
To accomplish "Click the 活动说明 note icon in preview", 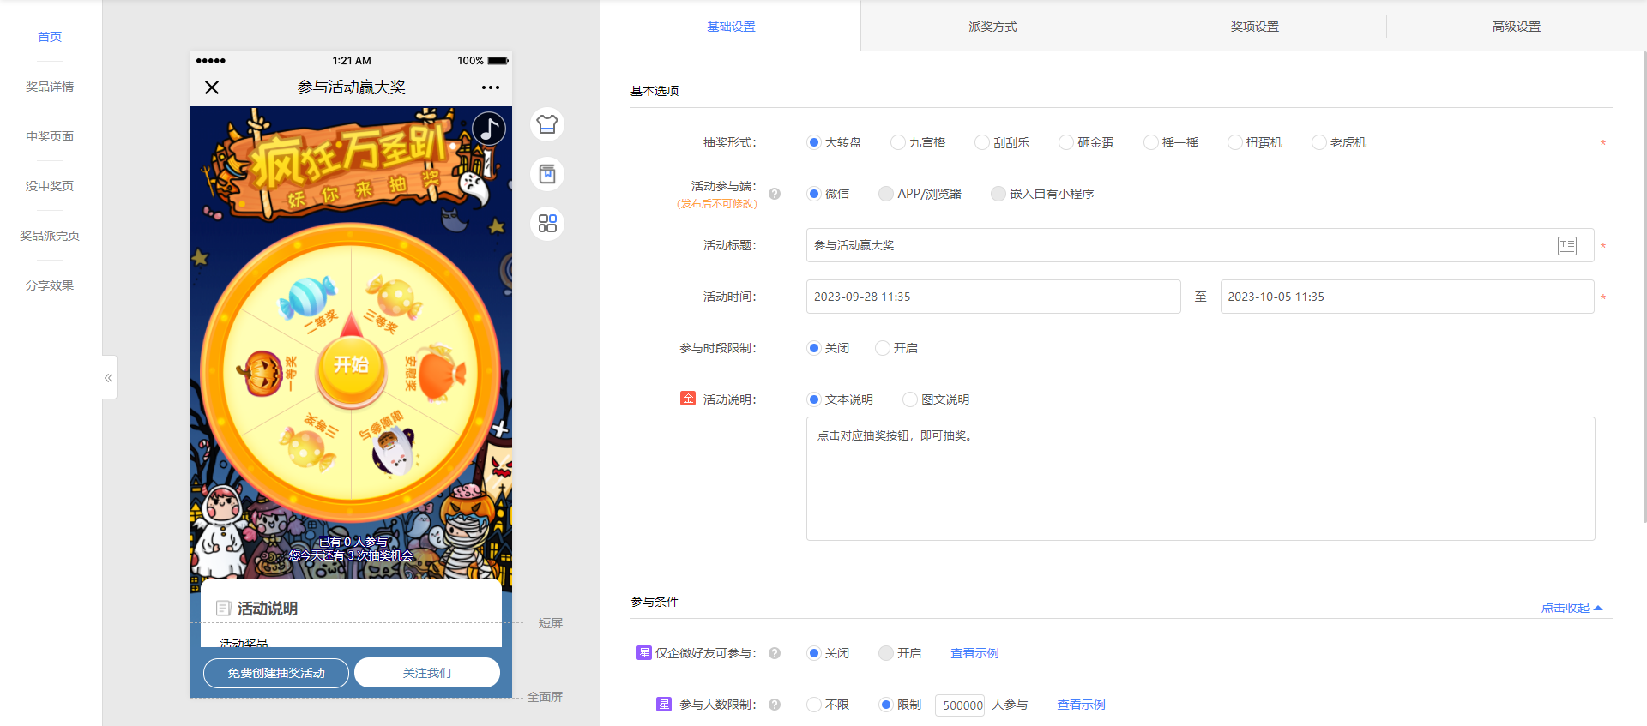I will point(224,608).
